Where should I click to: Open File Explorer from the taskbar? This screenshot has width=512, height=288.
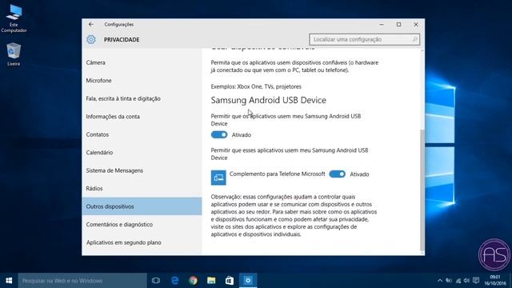coord(211,281)
